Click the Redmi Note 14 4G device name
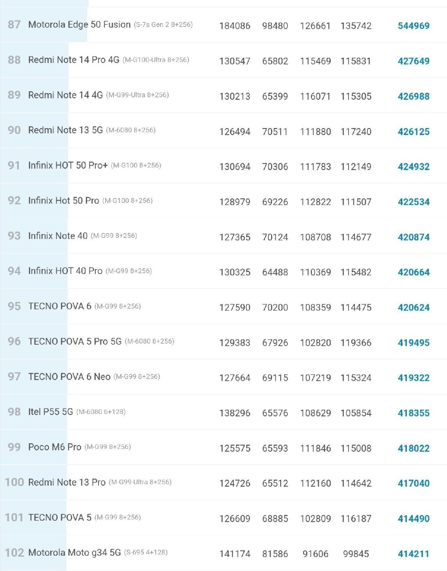This screenshot has height=571, width=447. click(65, 95)
